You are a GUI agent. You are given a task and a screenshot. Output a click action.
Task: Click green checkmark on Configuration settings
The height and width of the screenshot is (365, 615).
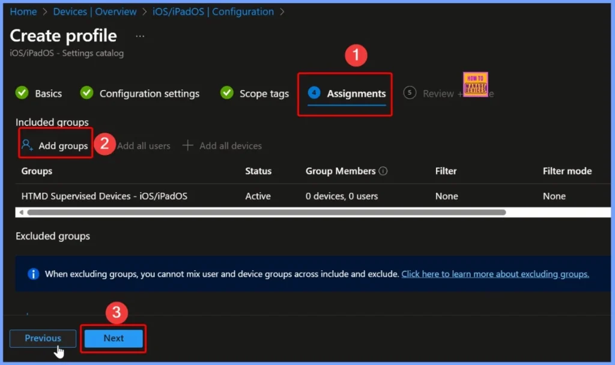click(x=87, y=93)
